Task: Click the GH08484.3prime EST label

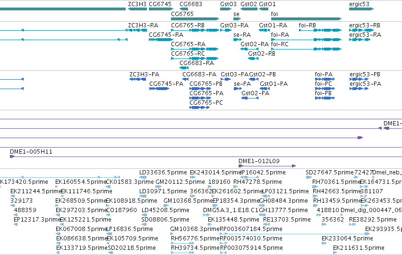Action: [283, 201]
